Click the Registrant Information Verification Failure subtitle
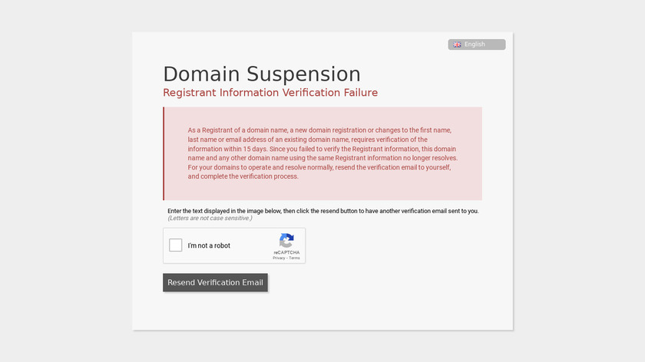 (270, 93)
